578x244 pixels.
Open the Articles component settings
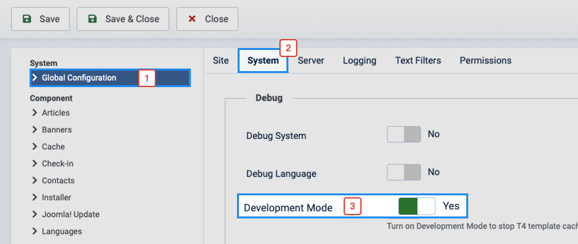point(56,113)
